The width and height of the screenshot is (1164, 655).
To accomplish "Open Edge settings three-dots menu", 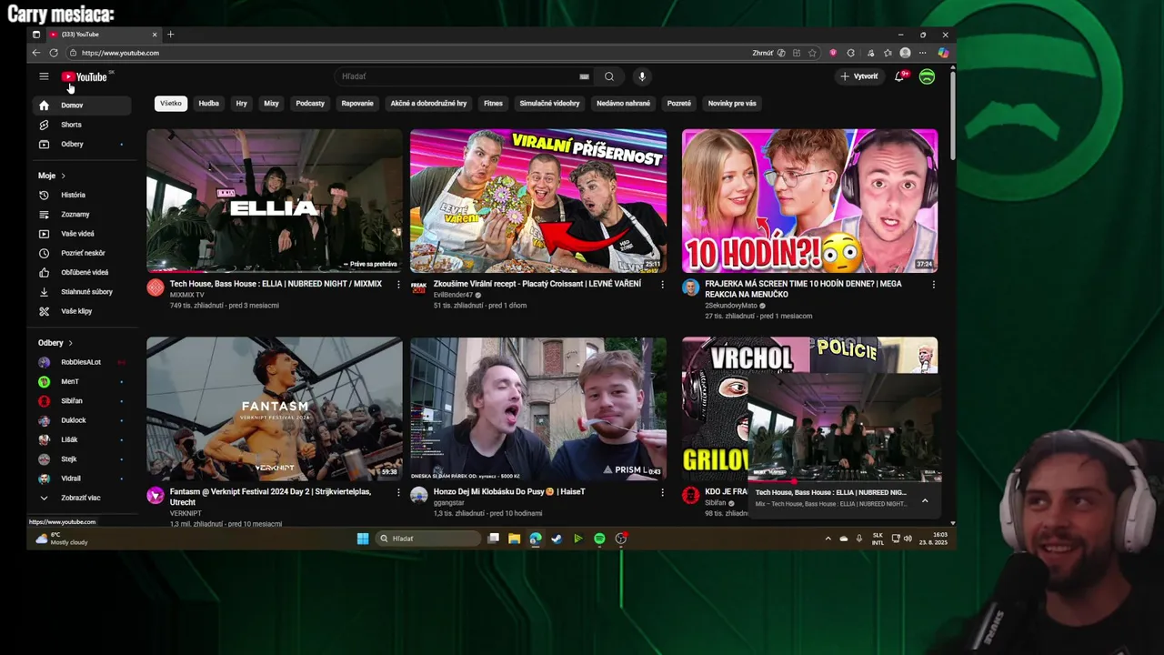I will click(x=922, y=53).
